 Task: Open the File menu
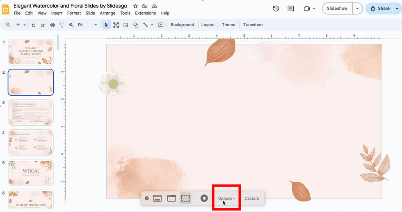click(x=17, y=13)
